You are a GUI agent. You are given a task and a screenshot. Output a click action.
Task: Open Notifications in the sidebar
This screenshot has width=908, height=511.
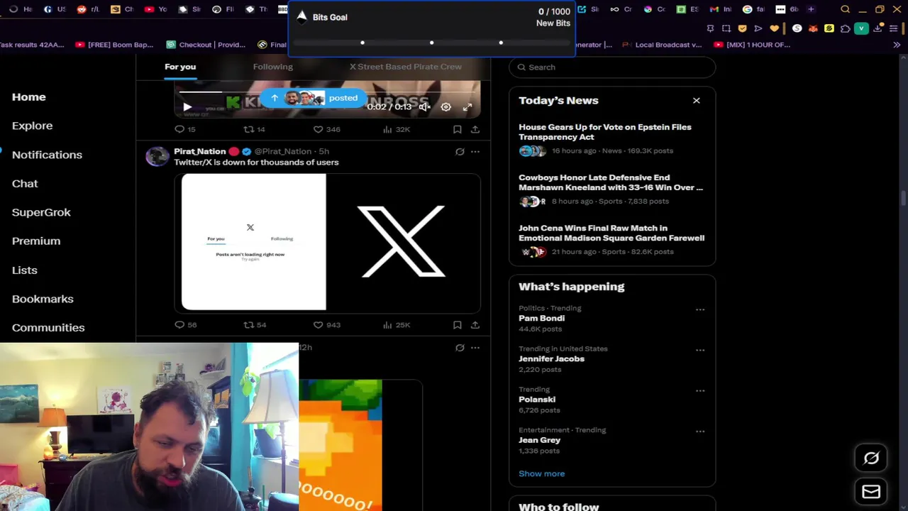pos(47,155)
